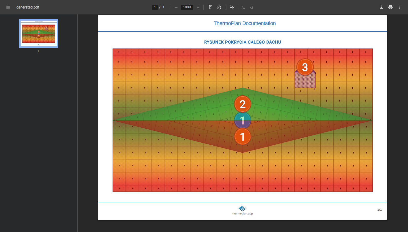Click the thermoplan.app footer logo
The width and height of the screenshot is (408, 232).
(x=243, y=208)
